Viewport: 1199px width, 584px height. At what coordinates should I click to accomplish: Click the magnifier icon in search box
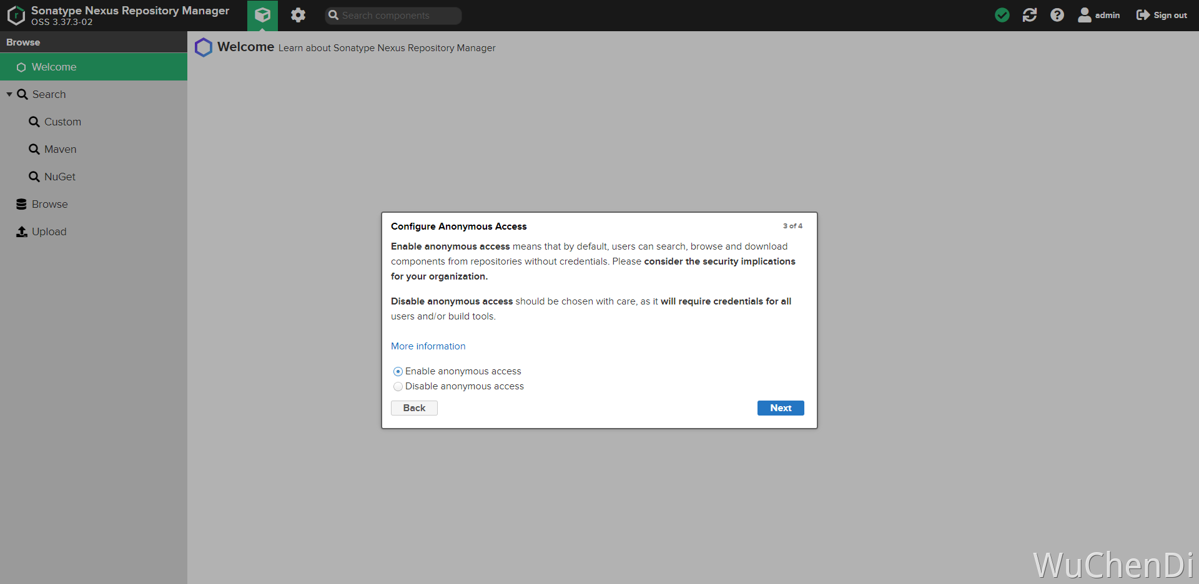coord(333,16)
